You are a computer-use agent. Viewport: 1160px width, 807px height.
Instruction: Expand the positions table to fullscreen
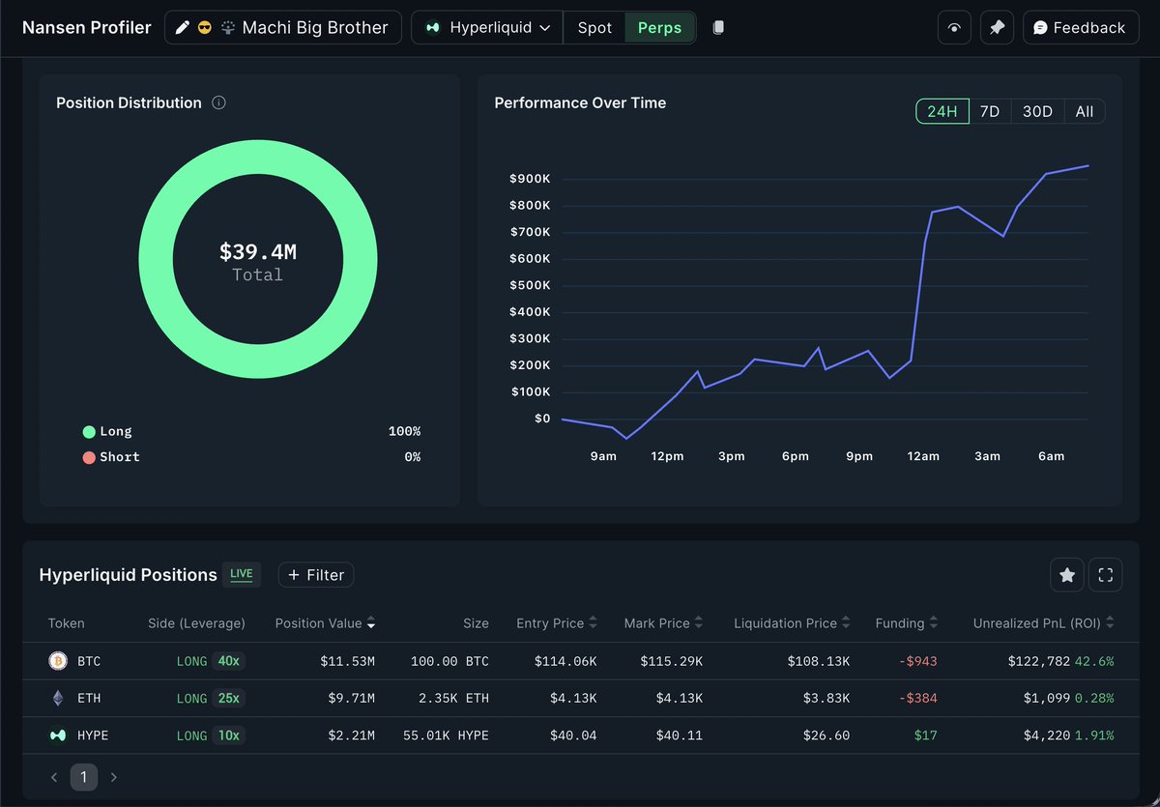1105,574
